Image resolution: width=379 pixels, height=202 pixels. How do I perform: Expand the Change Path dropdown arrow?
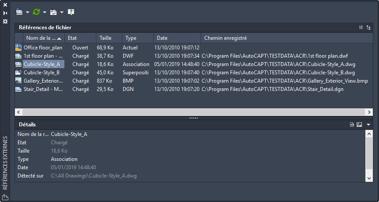62,12
